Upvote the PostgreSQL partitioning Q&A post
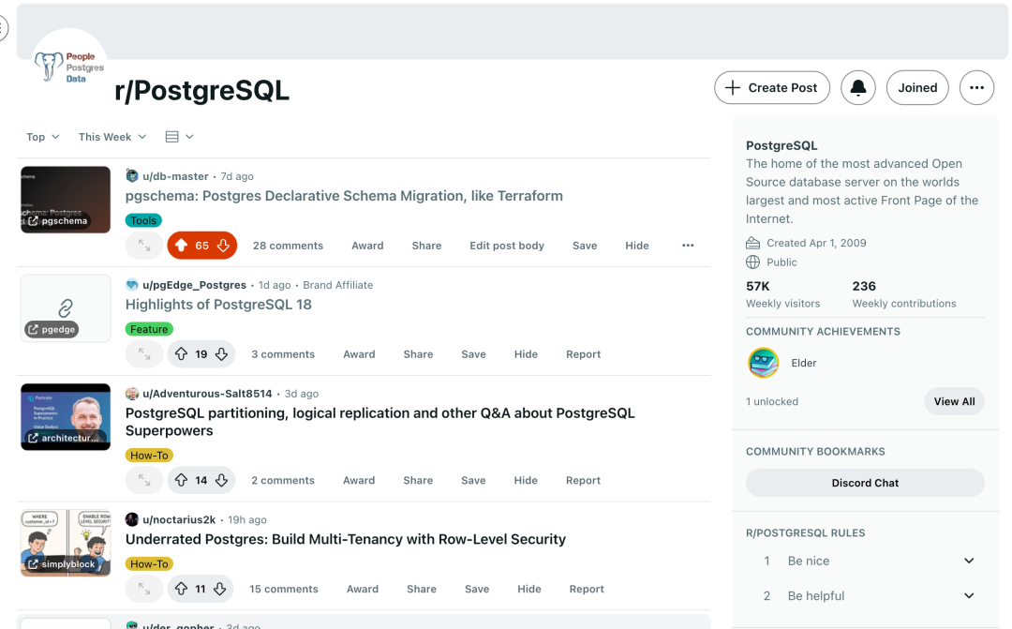Image resolution: width=1012 pixels, height=629 pixels. click(x=182, y=480)
